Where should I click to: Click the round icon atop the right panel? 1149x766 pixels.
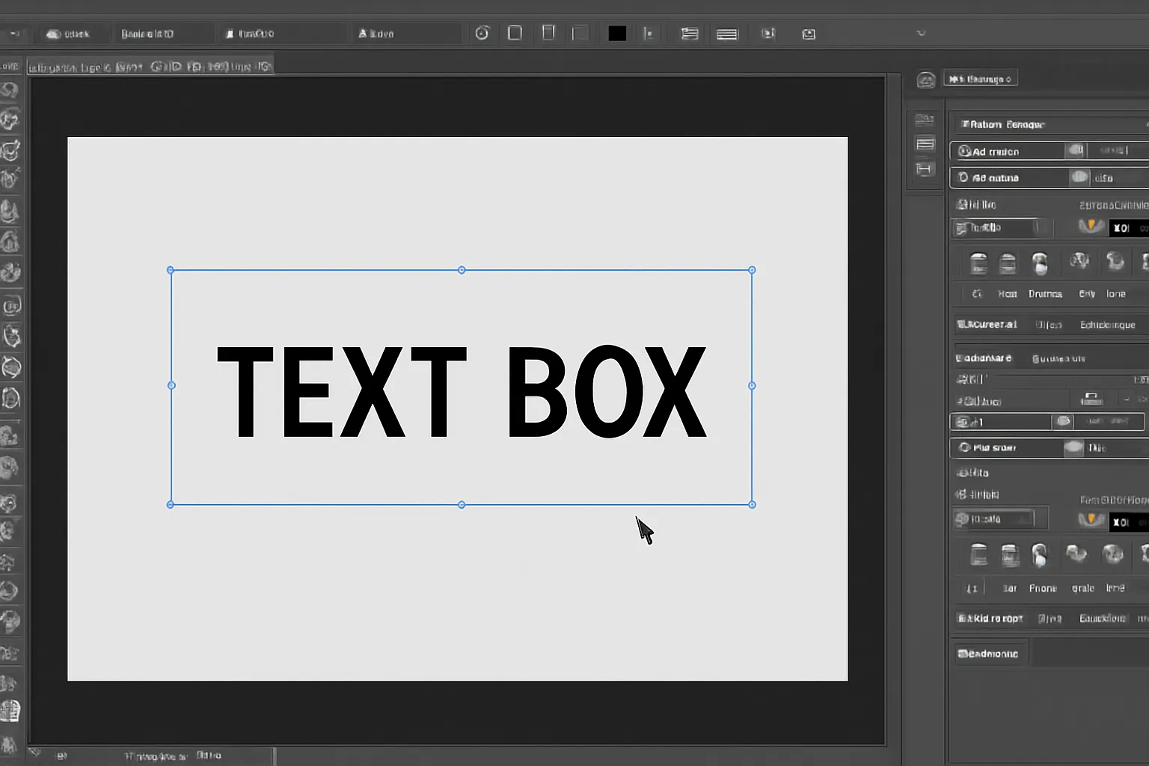(x=926, y=79)
